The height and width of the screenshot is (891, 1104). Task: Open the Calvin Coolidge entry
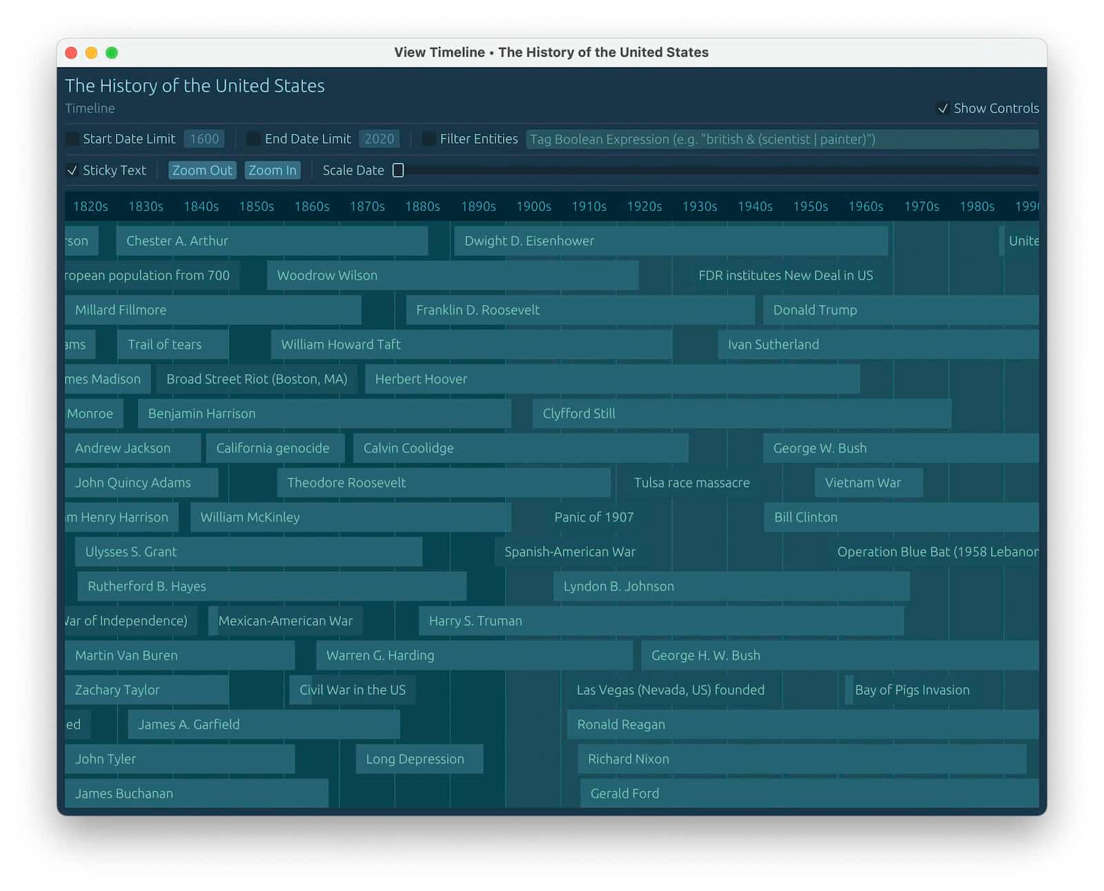[x=520, y=448]
